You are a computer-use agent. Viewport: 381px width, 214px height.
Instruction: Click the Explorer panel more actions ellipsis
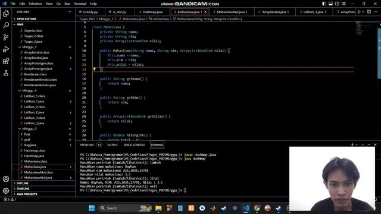click(x=70, y=12)
